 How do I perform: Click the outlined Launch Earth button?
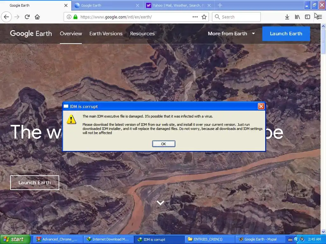pos(34,183)
